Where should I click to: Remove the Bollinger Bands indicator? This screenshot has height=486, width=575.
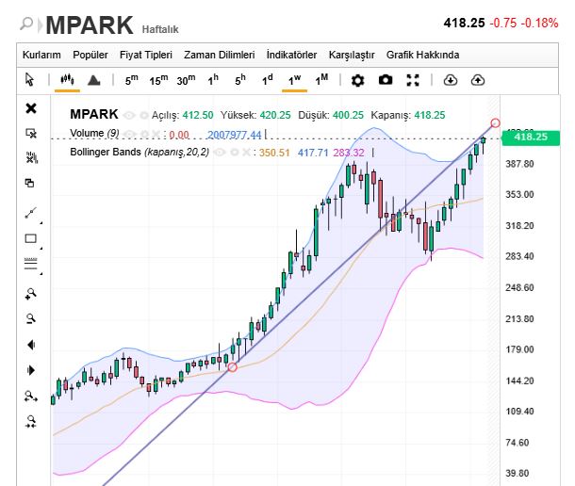pos(246,152)
